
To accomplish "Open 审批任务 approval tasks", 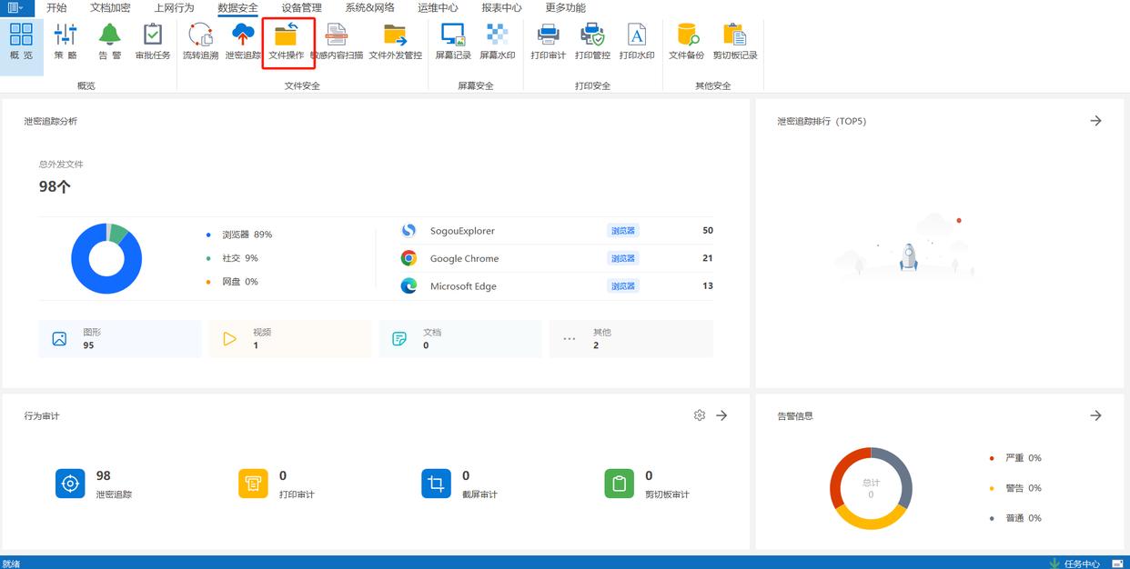I will click(153, 42).
